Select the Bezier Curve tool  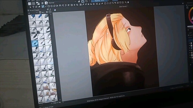pyautogui.click(x=60, y=6)
